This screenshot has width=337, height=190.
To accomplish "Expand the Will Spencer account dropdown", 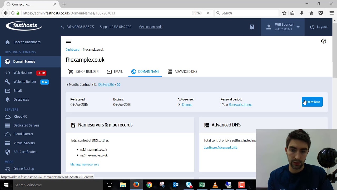I will (x=298, y=27).
